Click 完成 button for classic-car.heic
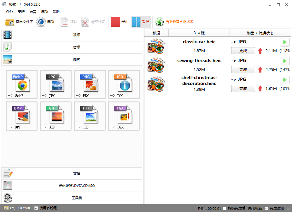Screen dimensions: 292x212 pyautogui.click(x=243, y=51)
